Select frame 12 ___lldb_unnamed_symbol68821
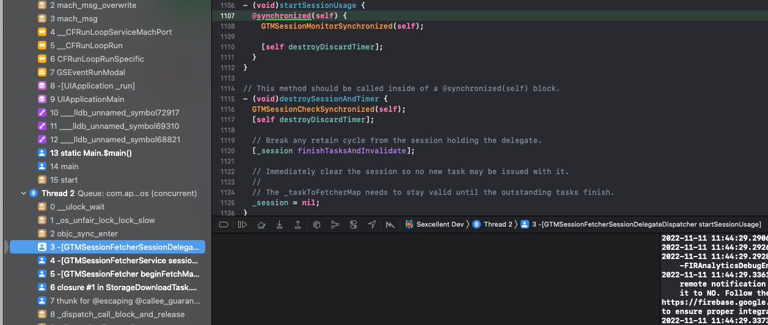 [x=107, y=139]
